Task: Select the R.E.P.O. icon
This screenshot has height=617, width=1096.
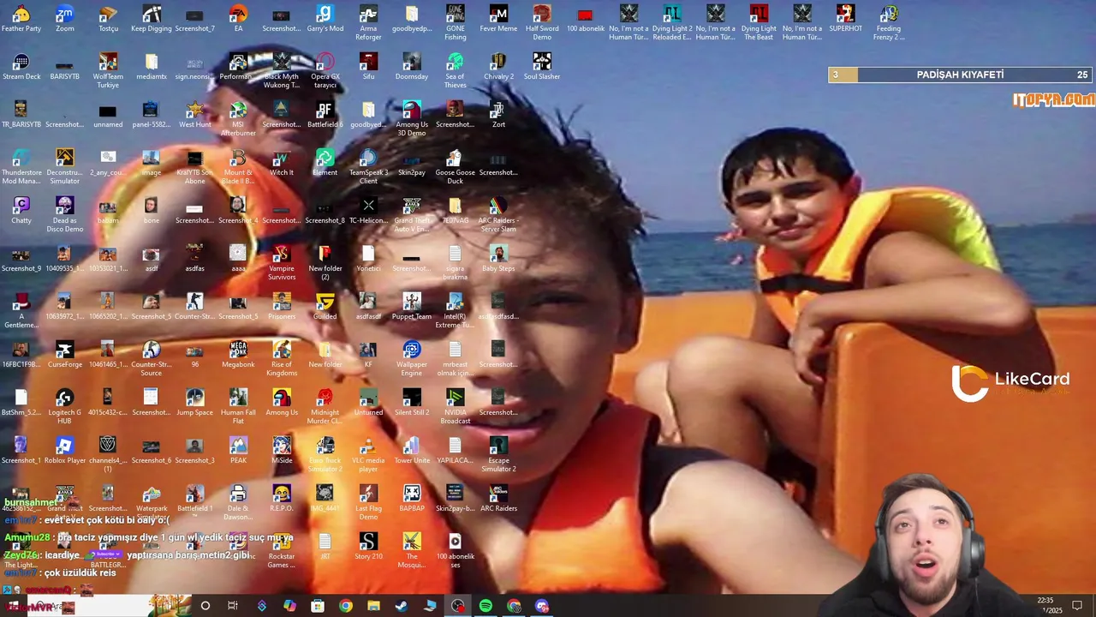Action: pyautogui.click(x=282, y=494)
